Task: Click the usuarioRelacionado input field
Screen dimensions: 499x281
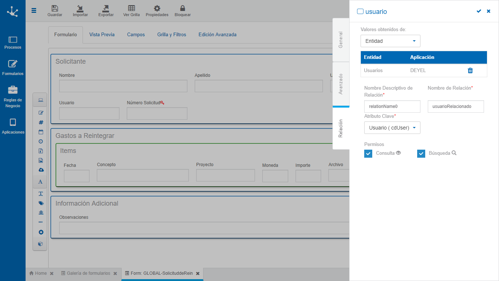Action: coord(456,106)
